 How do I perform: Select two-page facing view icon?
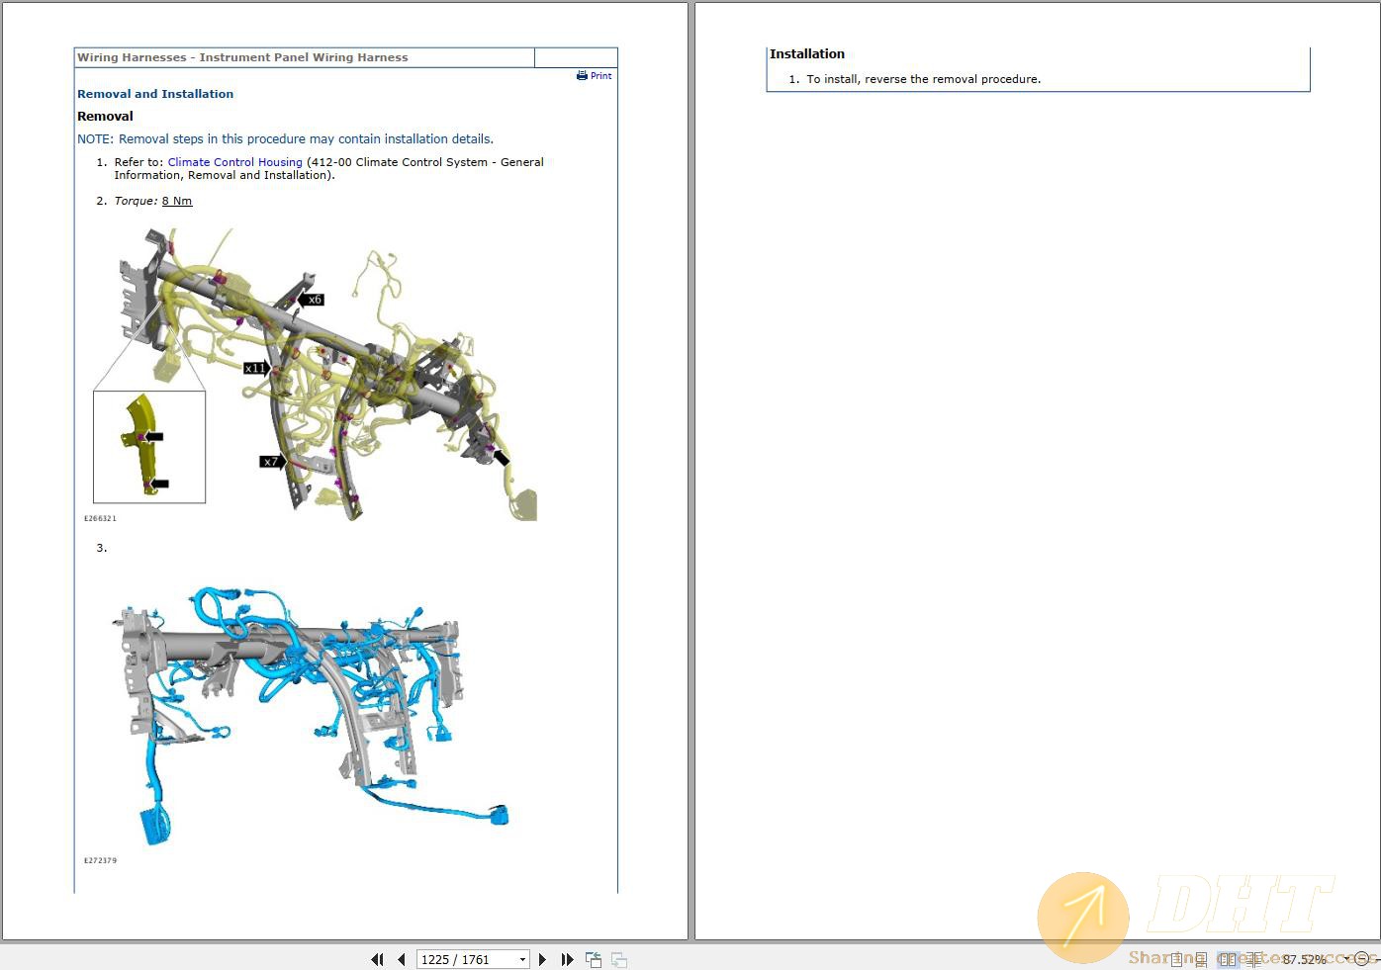coord(1228,959)
